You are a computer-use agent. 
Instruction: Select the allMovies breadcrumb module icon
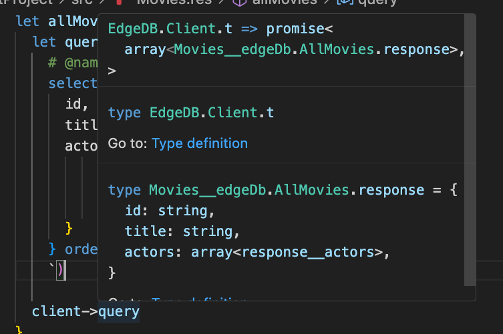click(x=239, y=3)
